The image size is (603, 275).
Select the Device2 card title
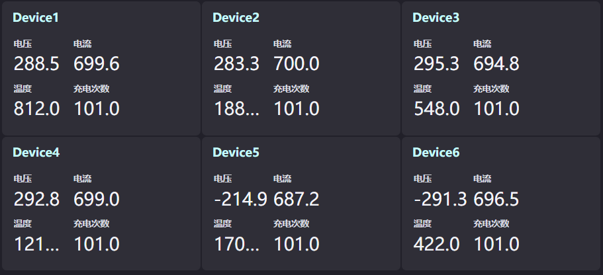pos(236,18)
